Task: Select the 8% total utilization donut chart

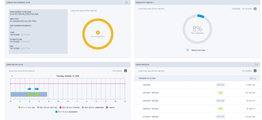Action: tap(197, 29)
